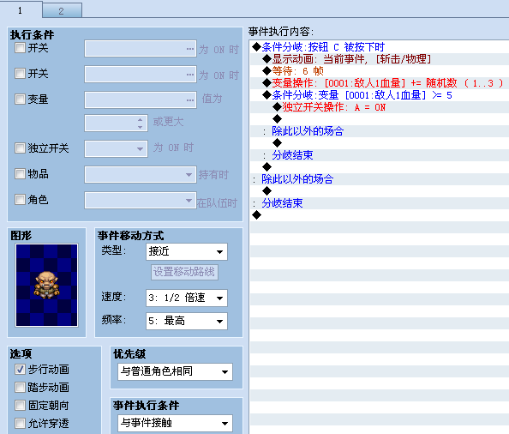Select the 独立开关操作 A = ON line
Screen dimensions: 509x434
coord(380,107)
